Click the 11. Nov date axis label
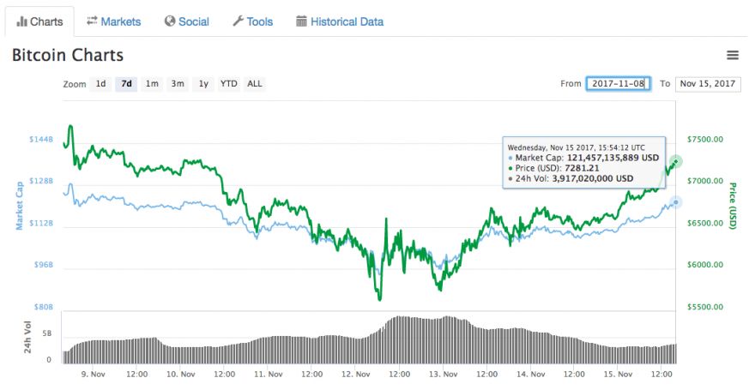 (x=269, y=374)
